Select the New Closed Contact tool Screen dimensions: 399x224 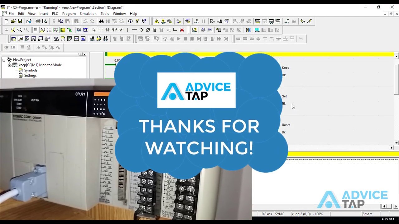click(x=108, y=30)
